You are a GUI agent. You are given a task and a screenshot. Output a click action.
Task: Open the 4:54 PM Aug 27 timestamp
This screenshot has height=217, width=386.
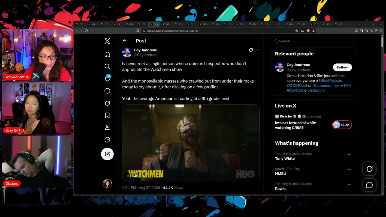pyautogui.click(x=141, y=188)
